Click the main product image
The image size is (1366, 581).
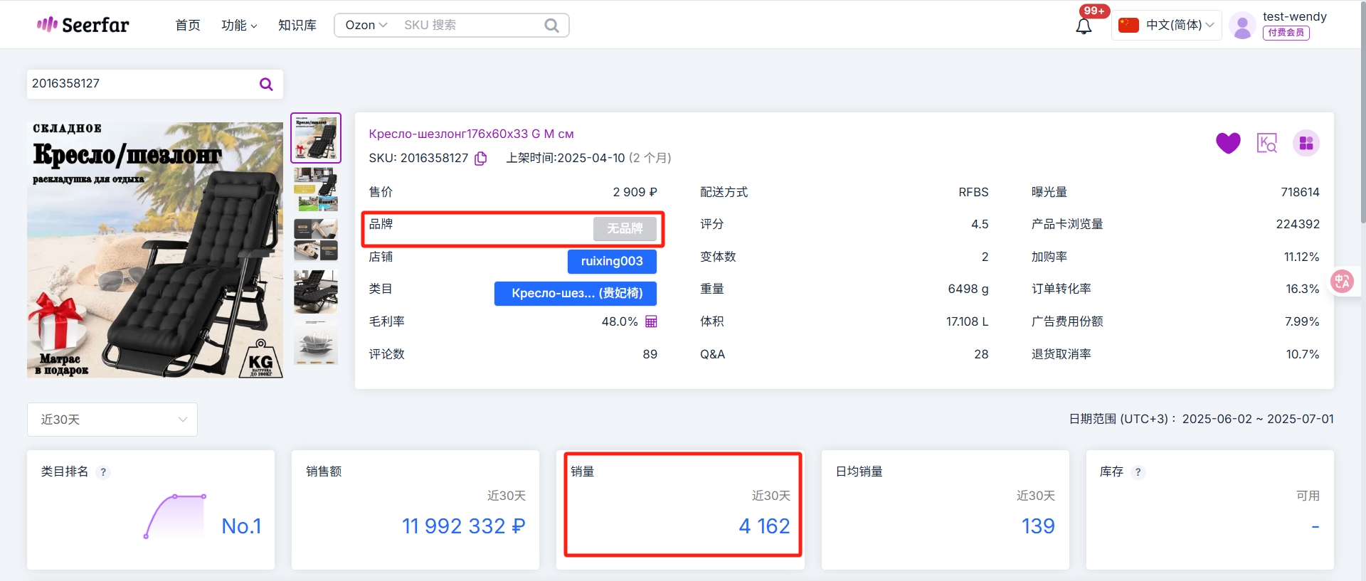(x=155, y=250)
